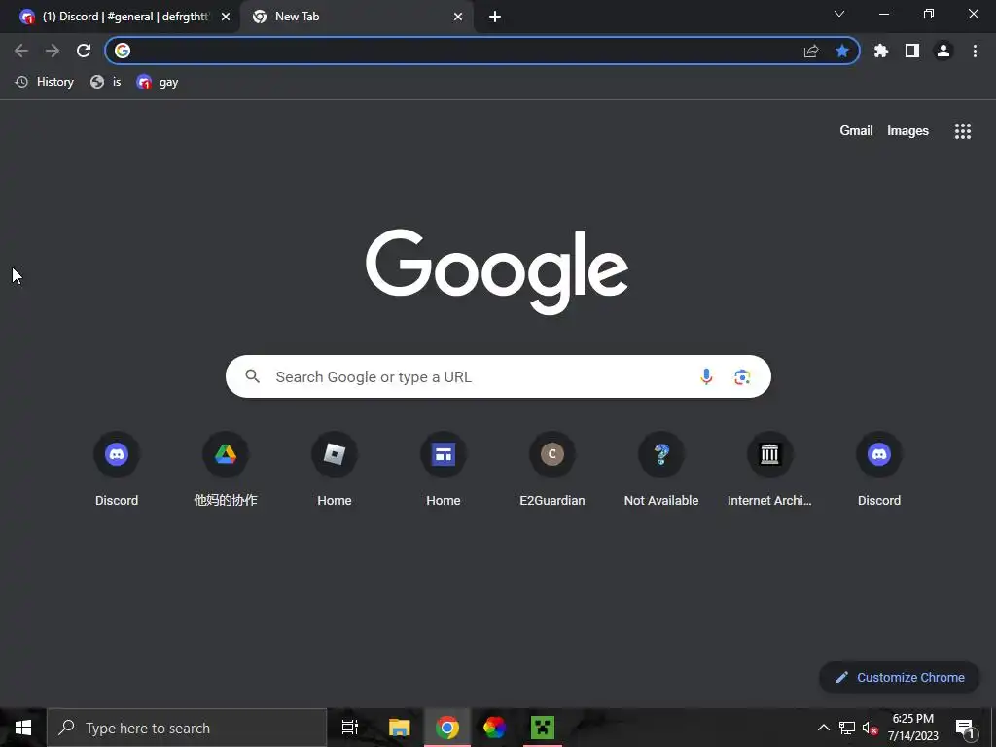Open the blue Home shortcut tile
This screenshot has height=747, width=996.
point(444,469)
